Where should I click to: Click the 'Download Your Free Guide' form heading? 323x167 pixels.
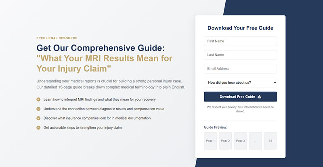pos(240,28)
